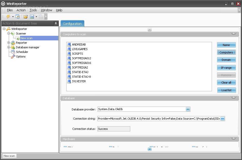242x160 pixels.
Task: Select computer SCRIPTS in the list
Action: click(x=77, y=54)
